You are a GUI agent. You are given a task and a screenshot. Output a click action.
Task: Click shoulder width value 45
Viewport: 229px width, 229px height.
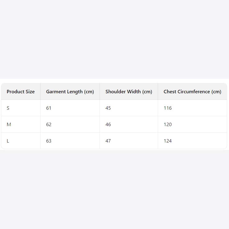pyautogui.click(x=108, y=108)
